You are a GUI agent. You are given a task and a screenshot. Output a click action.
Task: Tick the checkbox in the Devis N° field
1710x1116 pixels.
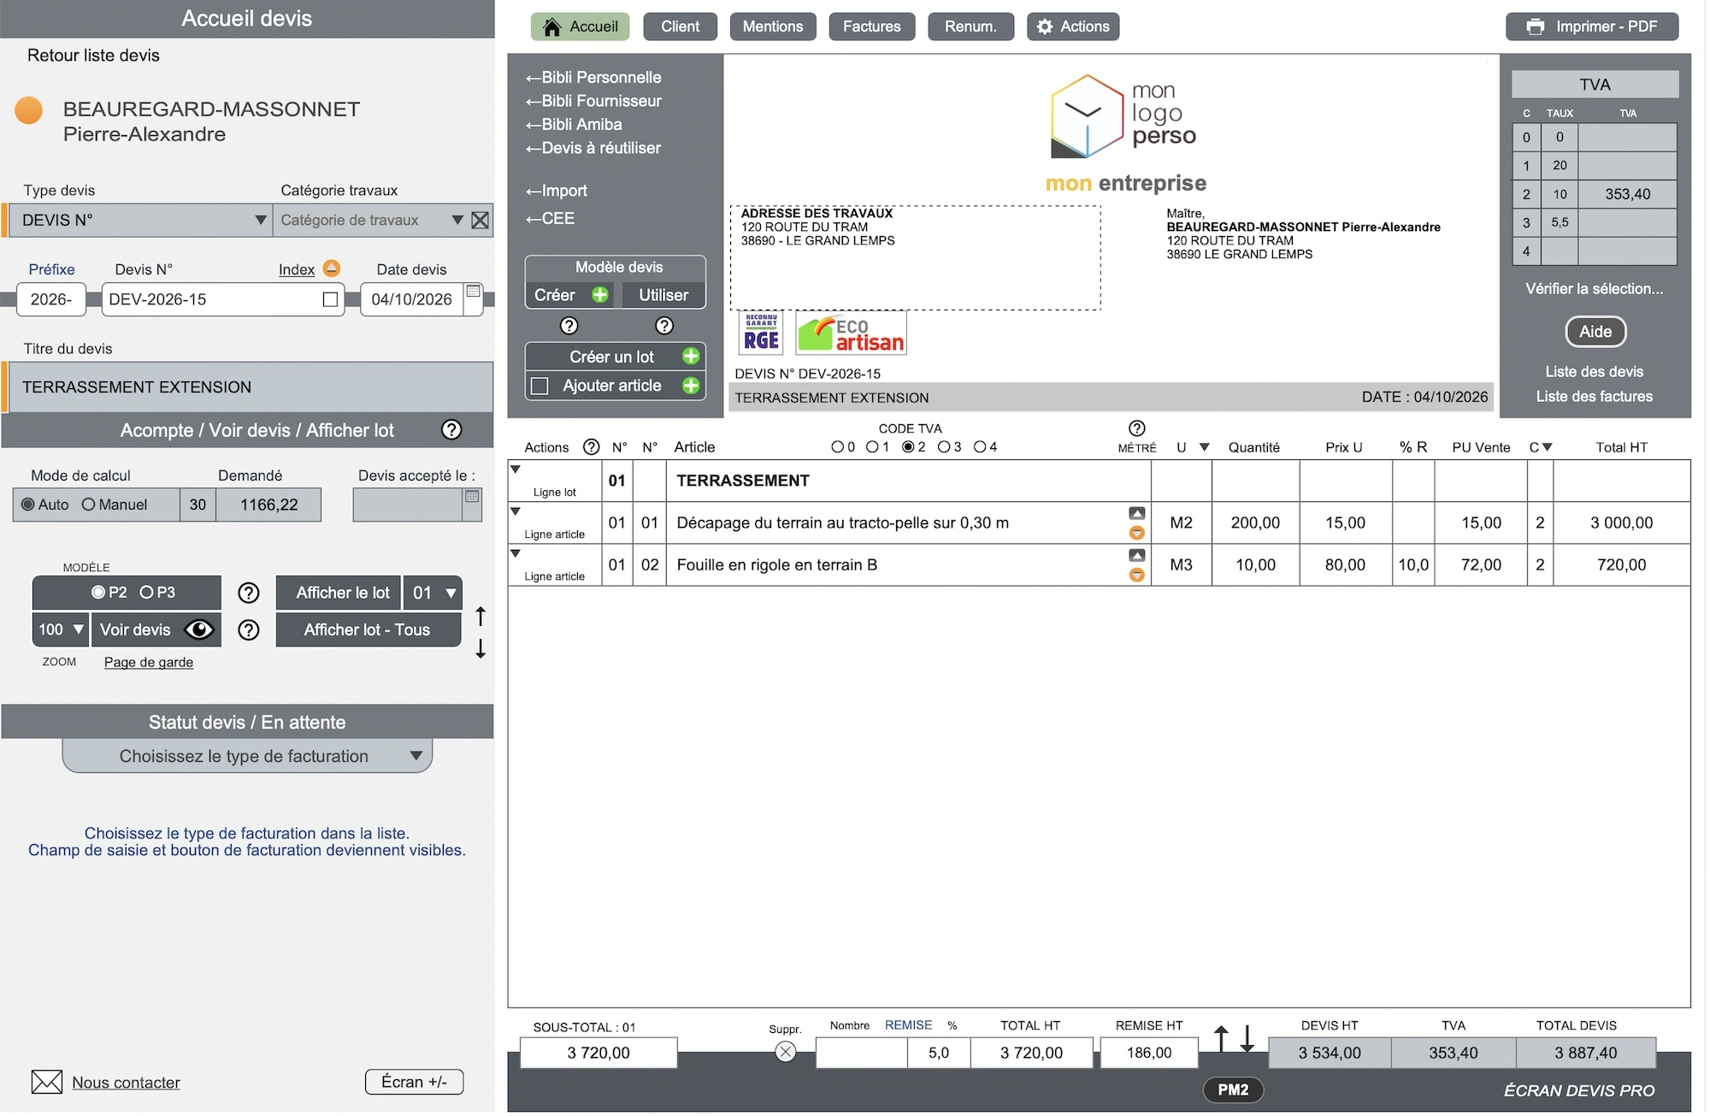(x=330, y=300)
